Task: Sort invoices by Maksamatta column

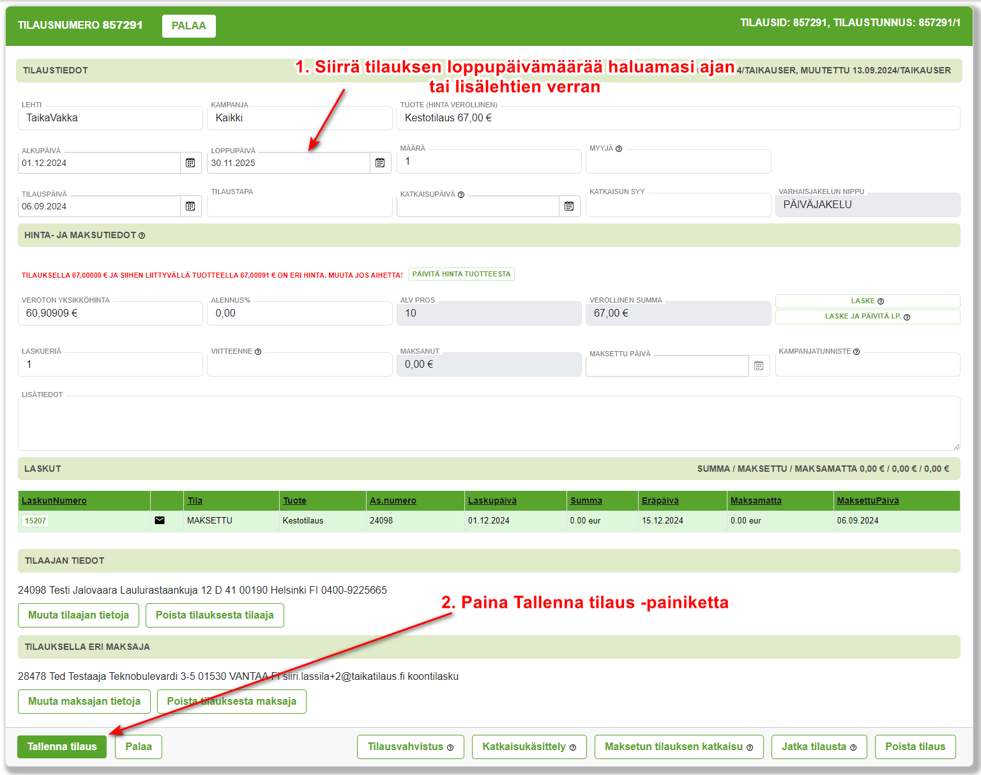Action: (756, 500)
